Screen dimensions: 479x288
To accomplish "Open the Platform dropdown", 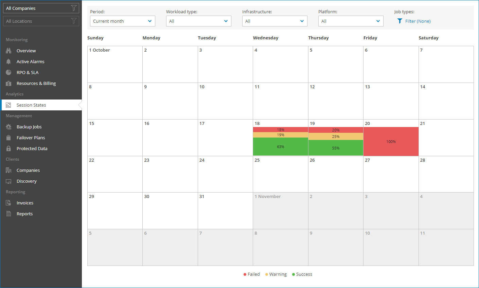I will click(351, 21).
